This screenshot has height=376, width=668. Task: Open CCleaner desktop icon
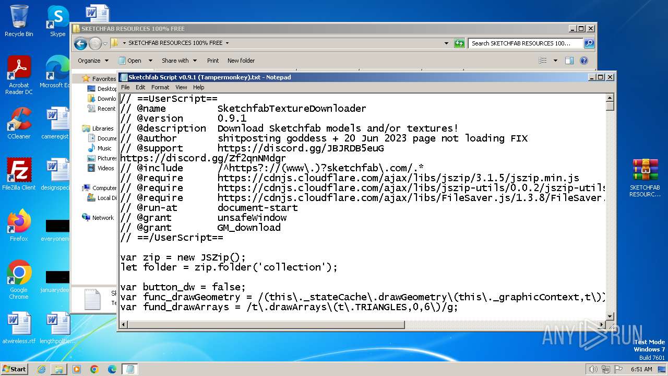(x=19, y=123)
